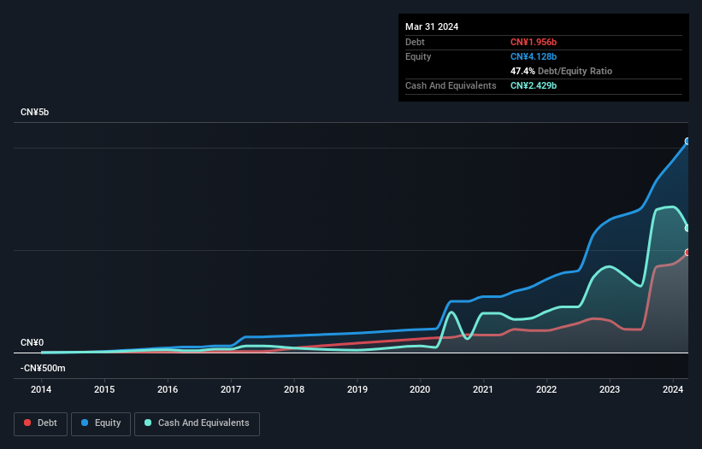702x449 pixels.
Task: Click the 2022 x-axis label
Action: [546, 389]
